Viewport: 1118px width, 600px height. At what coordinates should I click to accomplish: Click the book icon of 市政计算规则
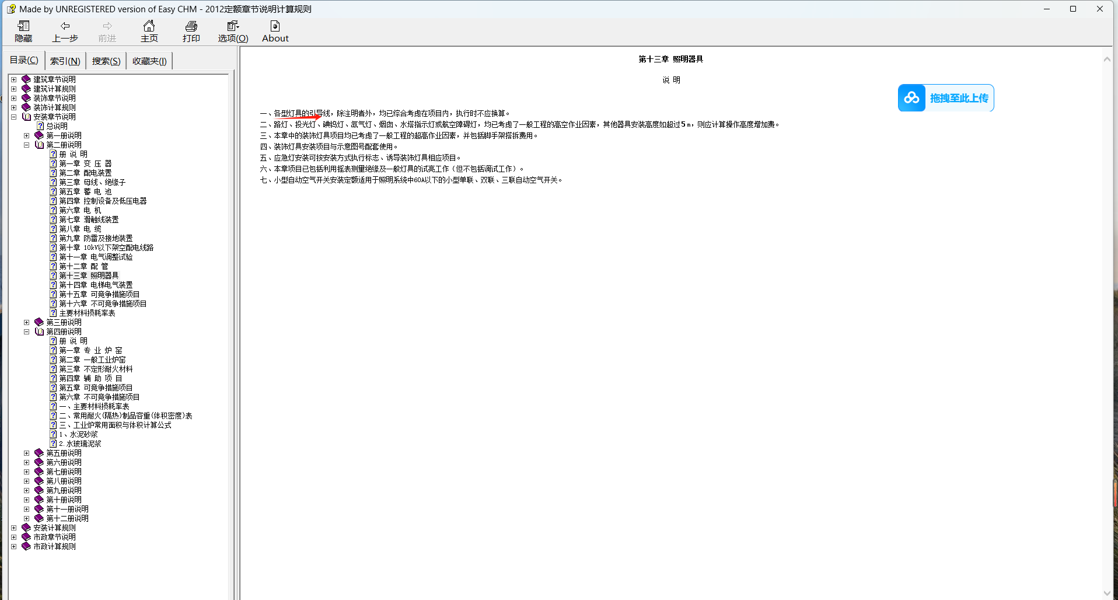click(26, 546)
